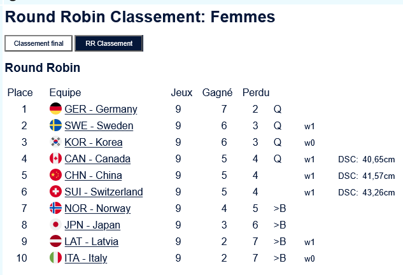Open the NOR - Norway team link
This screenshot has height=275, width=403.
[97, 209]
